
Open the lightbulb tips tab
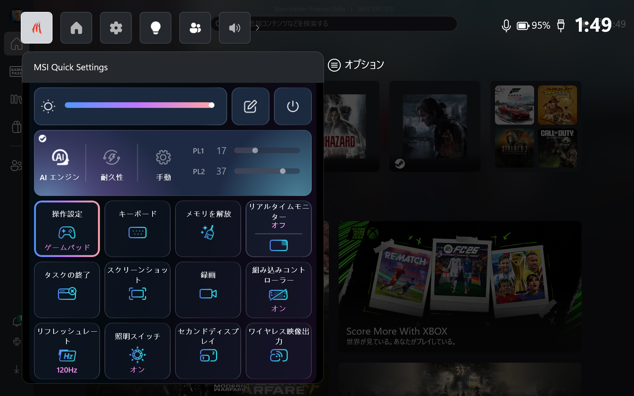(156, 28)
